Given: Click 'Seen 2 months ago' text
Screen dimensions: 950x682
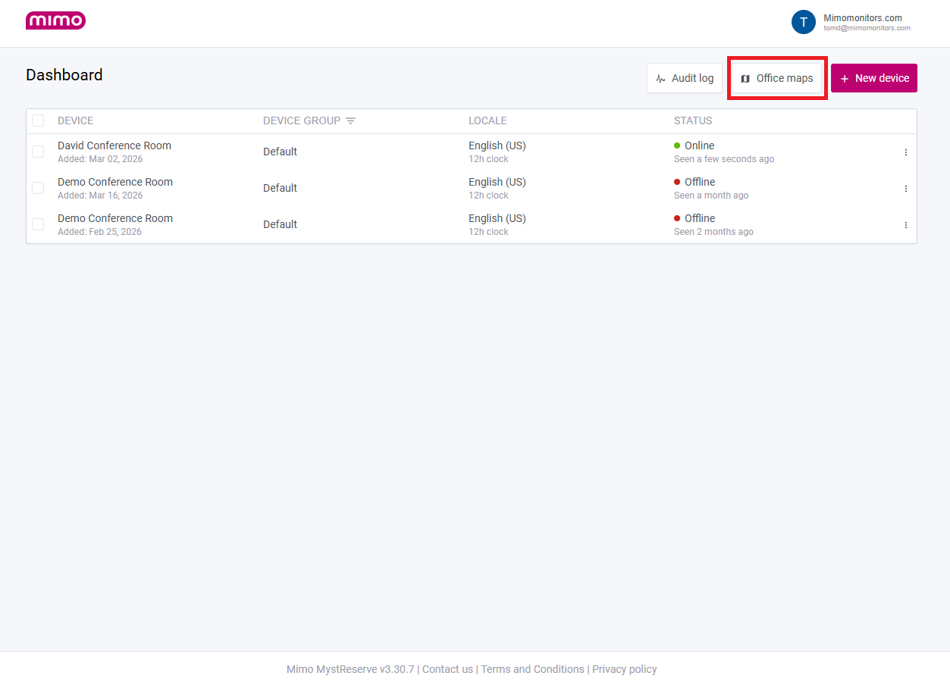Looking at the screenshot, I should click(x=713, y=232).
